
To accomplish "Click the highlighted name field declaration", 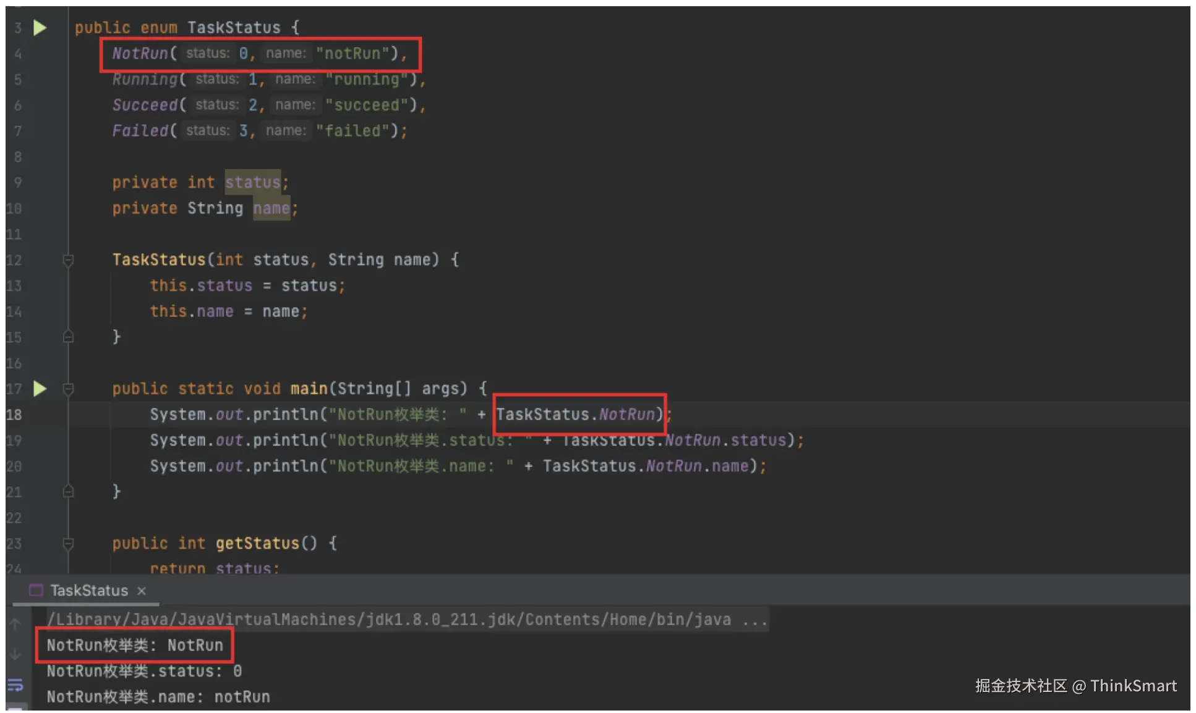I will [271, 208].
